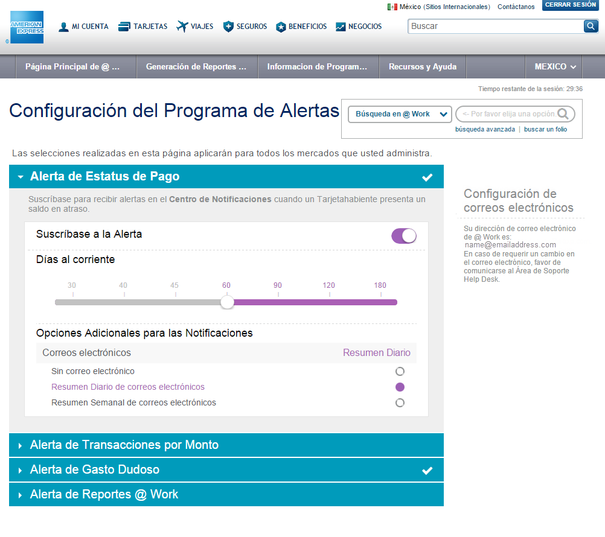Select Resumen Diario de correos electrónicos radio
Screen dimensions: 605x537
click(x=400, y=387)
